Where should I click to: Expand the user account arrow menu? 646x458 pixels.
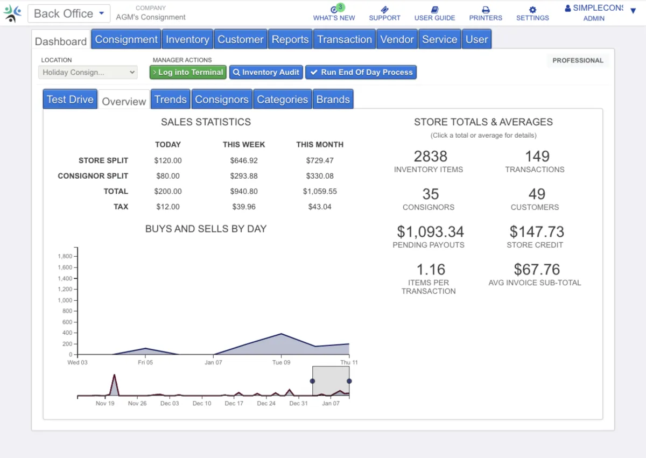633,11
